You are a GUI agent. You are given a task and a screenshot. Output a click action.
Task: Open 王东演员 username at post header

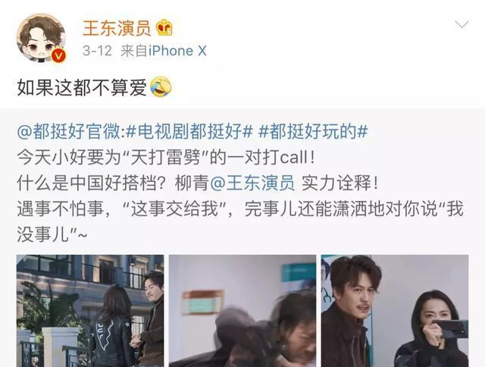point(117,28)
